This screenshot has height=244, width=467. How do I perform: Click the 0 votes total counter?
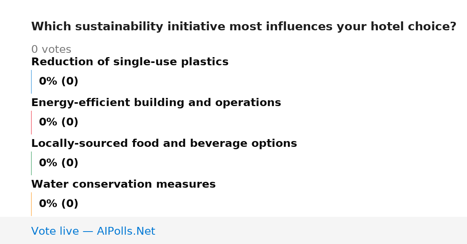tap(51, 50)
